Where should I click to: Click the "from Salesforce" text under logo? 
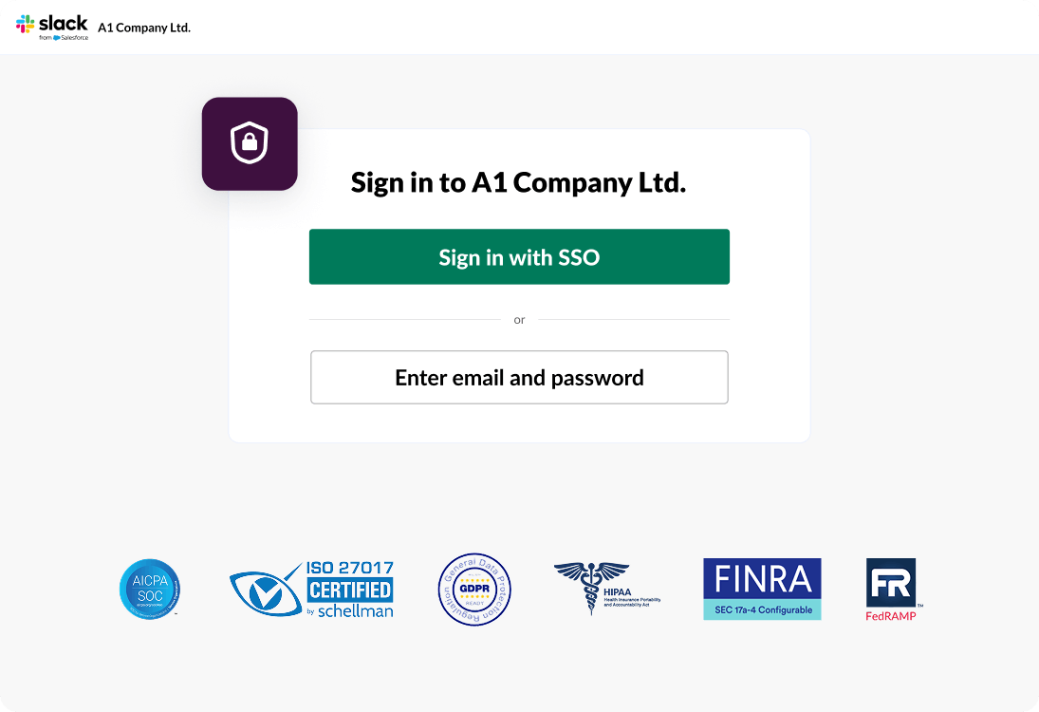click(64, 38)
